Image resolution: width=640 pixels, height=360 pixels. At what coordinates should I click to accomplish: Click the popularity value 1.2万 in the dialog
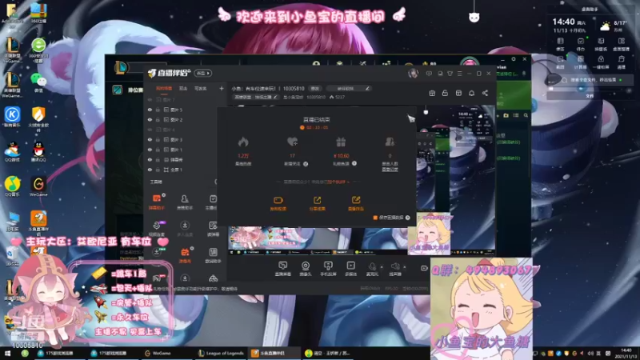[x=243, y=156]
